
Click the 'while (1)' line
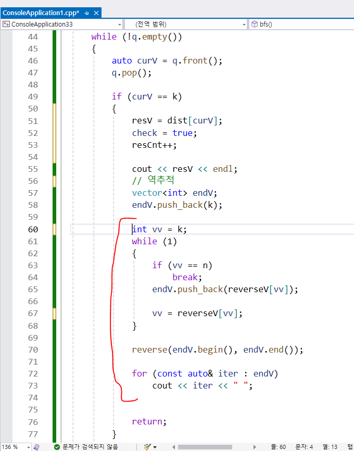tap(155, 241)
